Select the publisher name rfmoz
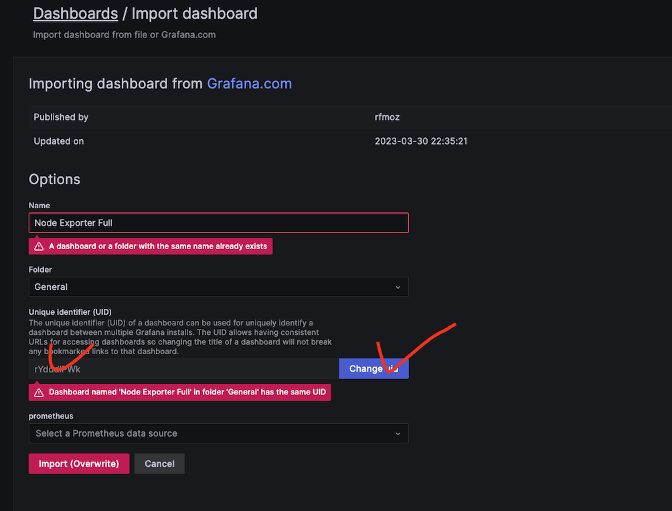 pyautogui.click(x=387, y=117)
